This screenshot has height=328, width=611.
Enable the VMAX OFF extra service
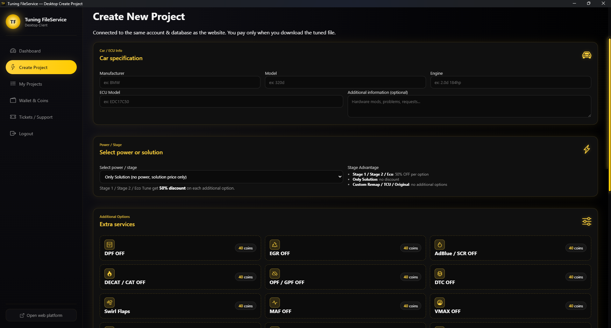[510, 306]
